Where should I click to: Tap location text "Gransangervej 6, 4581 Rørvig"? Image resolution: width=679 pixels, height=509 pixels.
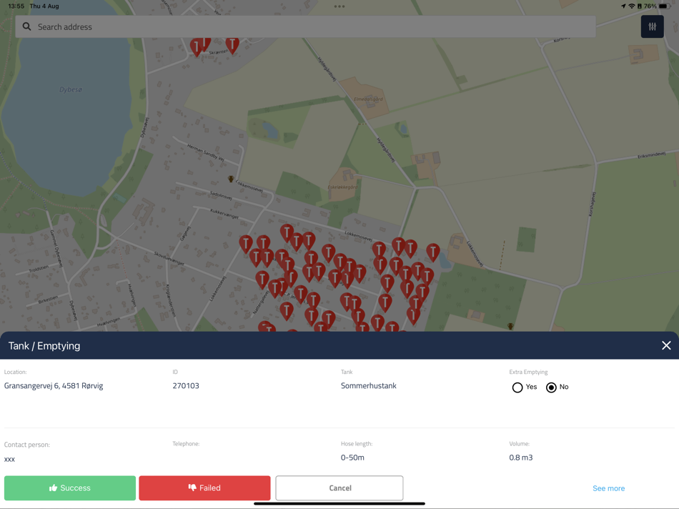(x=54, y=385)
